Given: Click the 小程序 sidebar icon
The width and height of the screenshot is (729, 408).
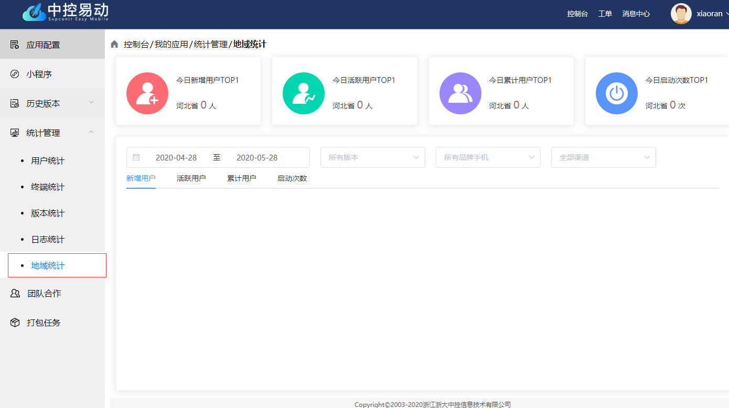Looking at the screenshot, I should coord(15,74).
